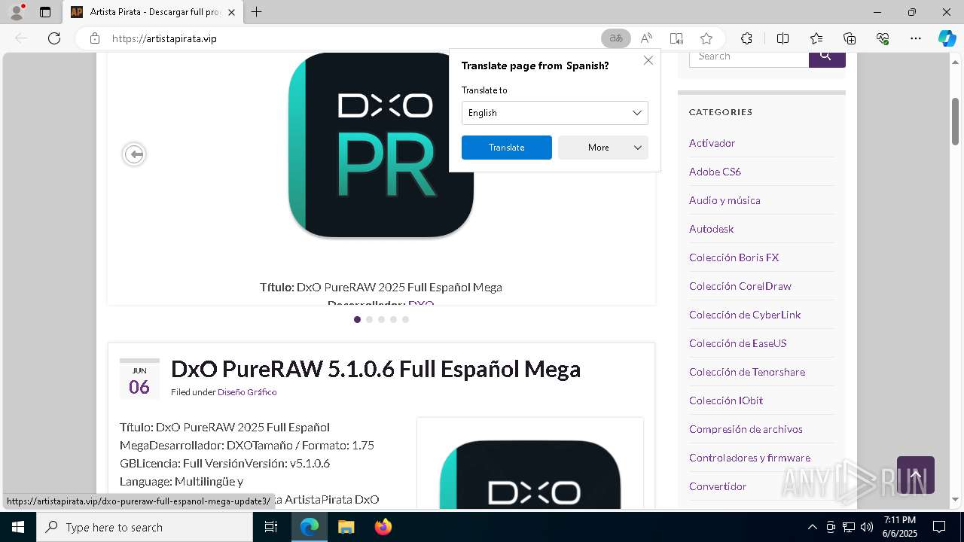The width and height of the screenshot is (964, 542).
Task: Open the Windows Start menu
Action: click(x=18, y=527)
